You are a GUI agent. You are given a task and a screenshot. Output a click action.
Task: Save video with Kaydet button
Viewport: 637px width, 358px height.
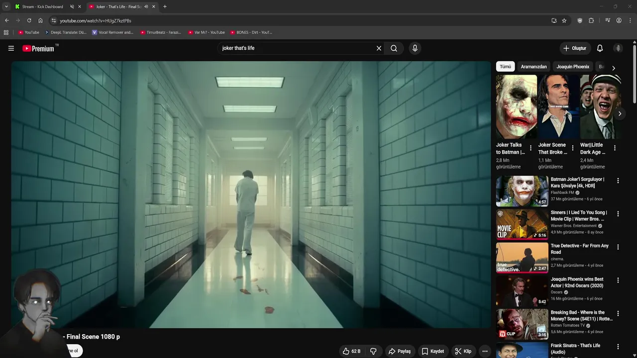coord(432,351)
